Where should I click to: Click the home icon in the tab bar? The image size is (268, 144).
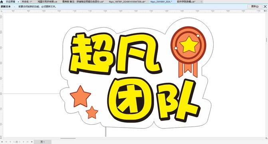click(x=2, y=2)
